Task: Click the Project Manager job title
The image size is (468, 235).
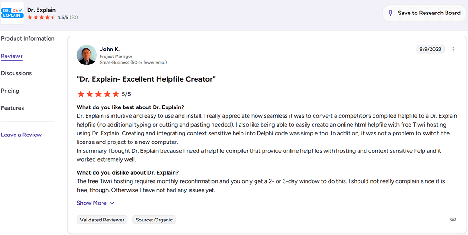Action: point(116,56)
